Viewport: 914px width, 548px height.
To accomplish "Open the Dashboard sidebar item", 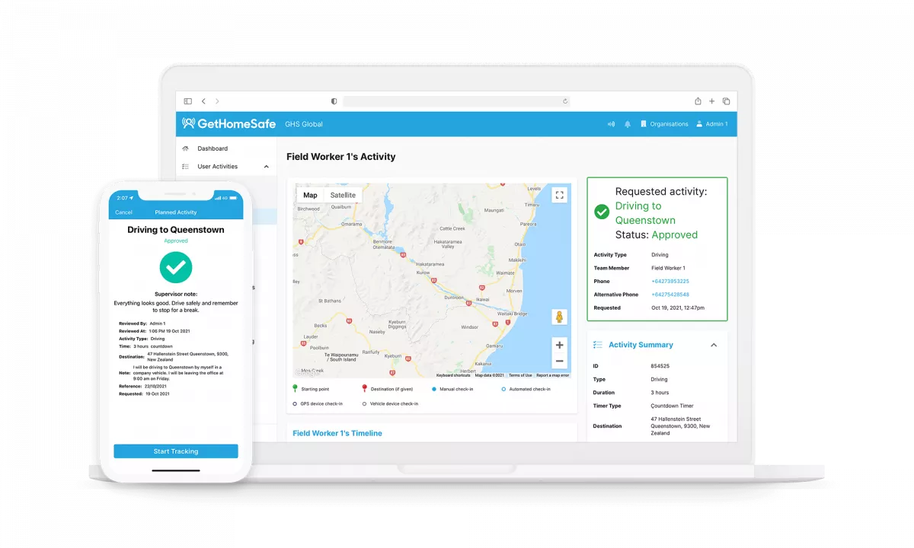I will 213,148.
